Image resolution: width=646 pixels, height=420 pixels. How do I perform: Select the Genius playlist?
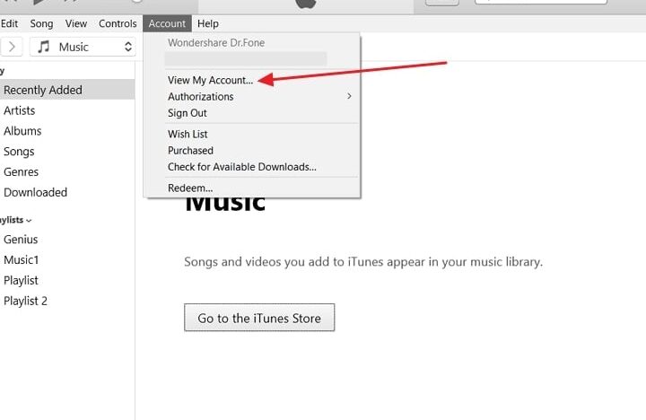[x=66, y=240]
